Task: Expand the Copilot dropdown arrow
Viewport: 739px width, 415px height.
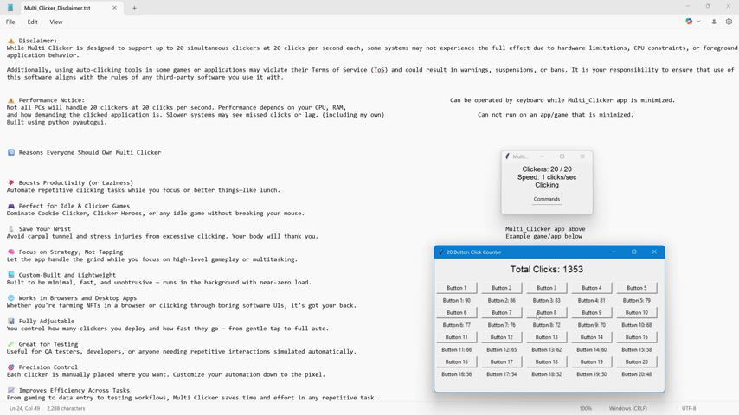Action: coord(698,22)
